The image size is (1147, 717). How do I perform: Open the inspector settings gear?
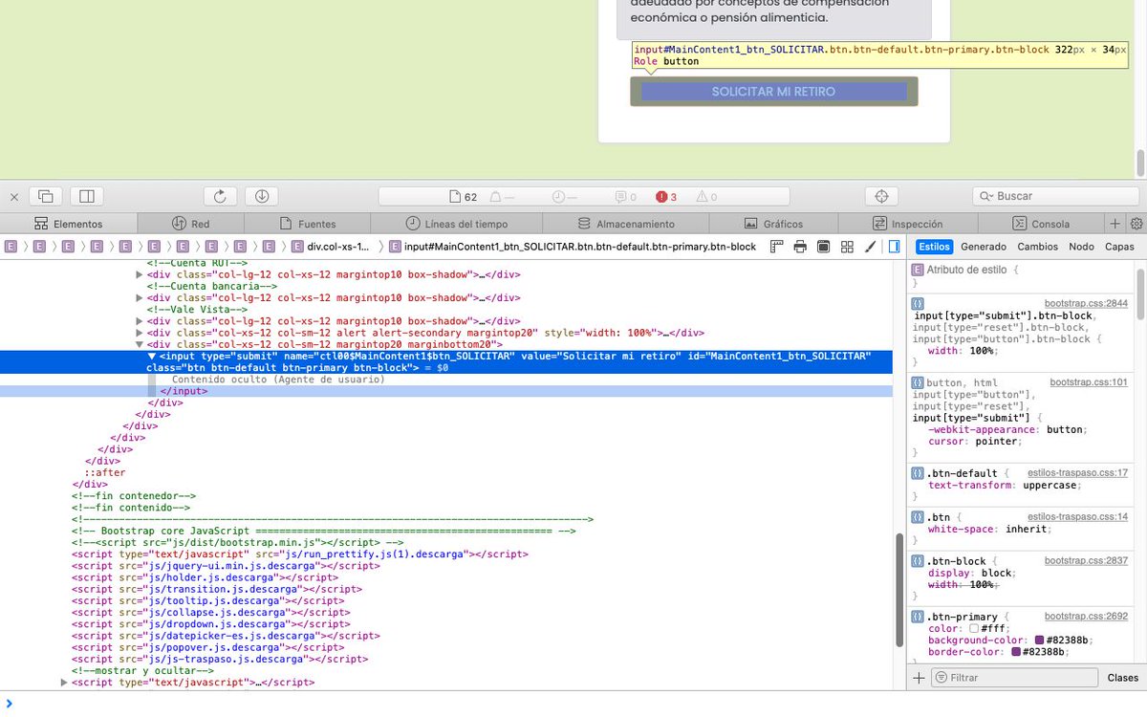(1136, 224)
